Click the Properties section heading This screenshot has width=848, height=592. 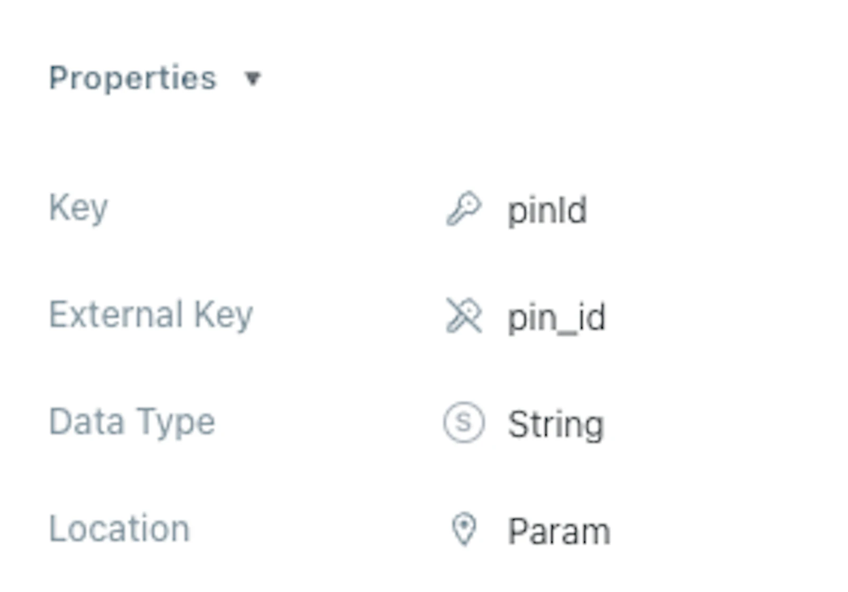133,78
